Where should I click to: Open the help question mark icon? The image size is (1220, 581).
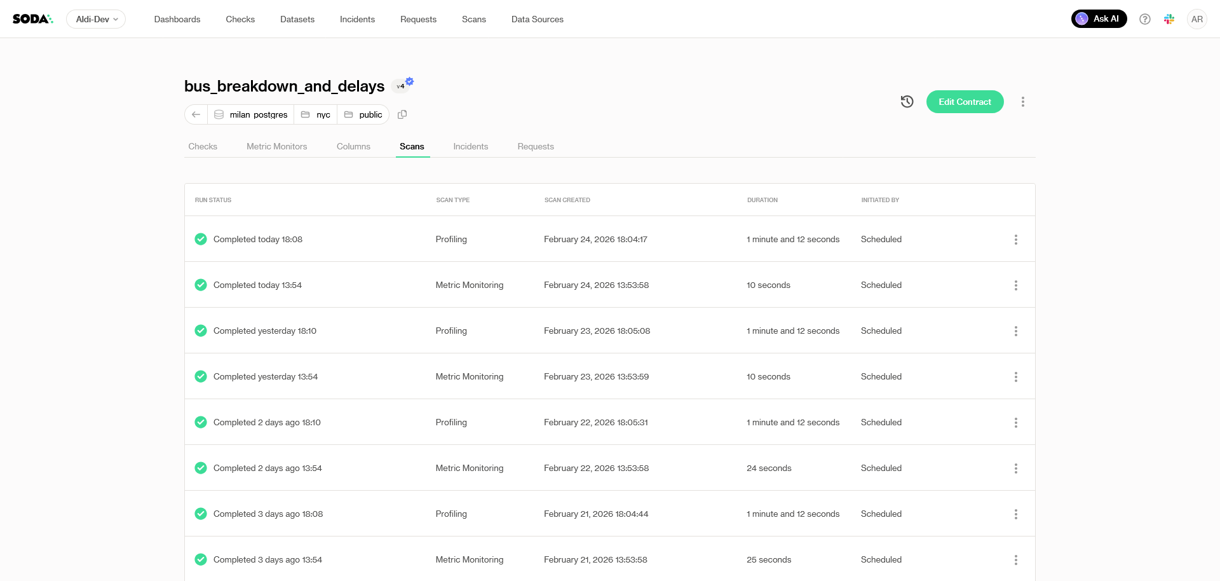(x=1144, y=19)
